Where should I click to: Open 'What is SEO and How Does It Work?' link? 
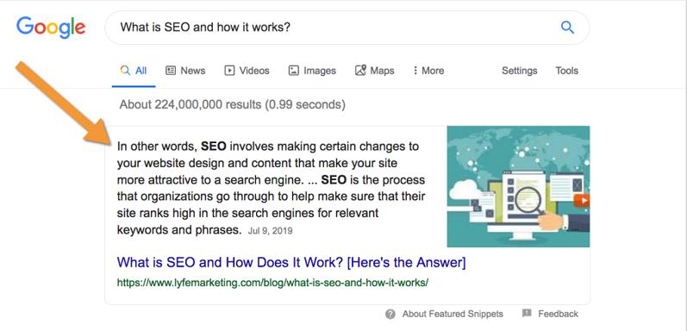pos(291,263)
